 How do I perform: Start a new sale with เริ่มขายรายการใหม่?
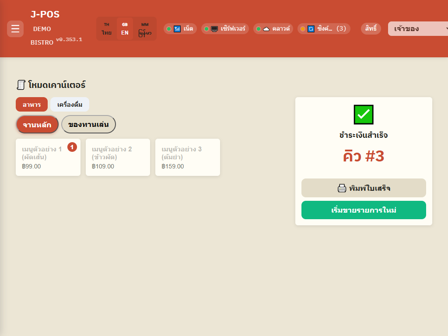(x=364, y=210)
